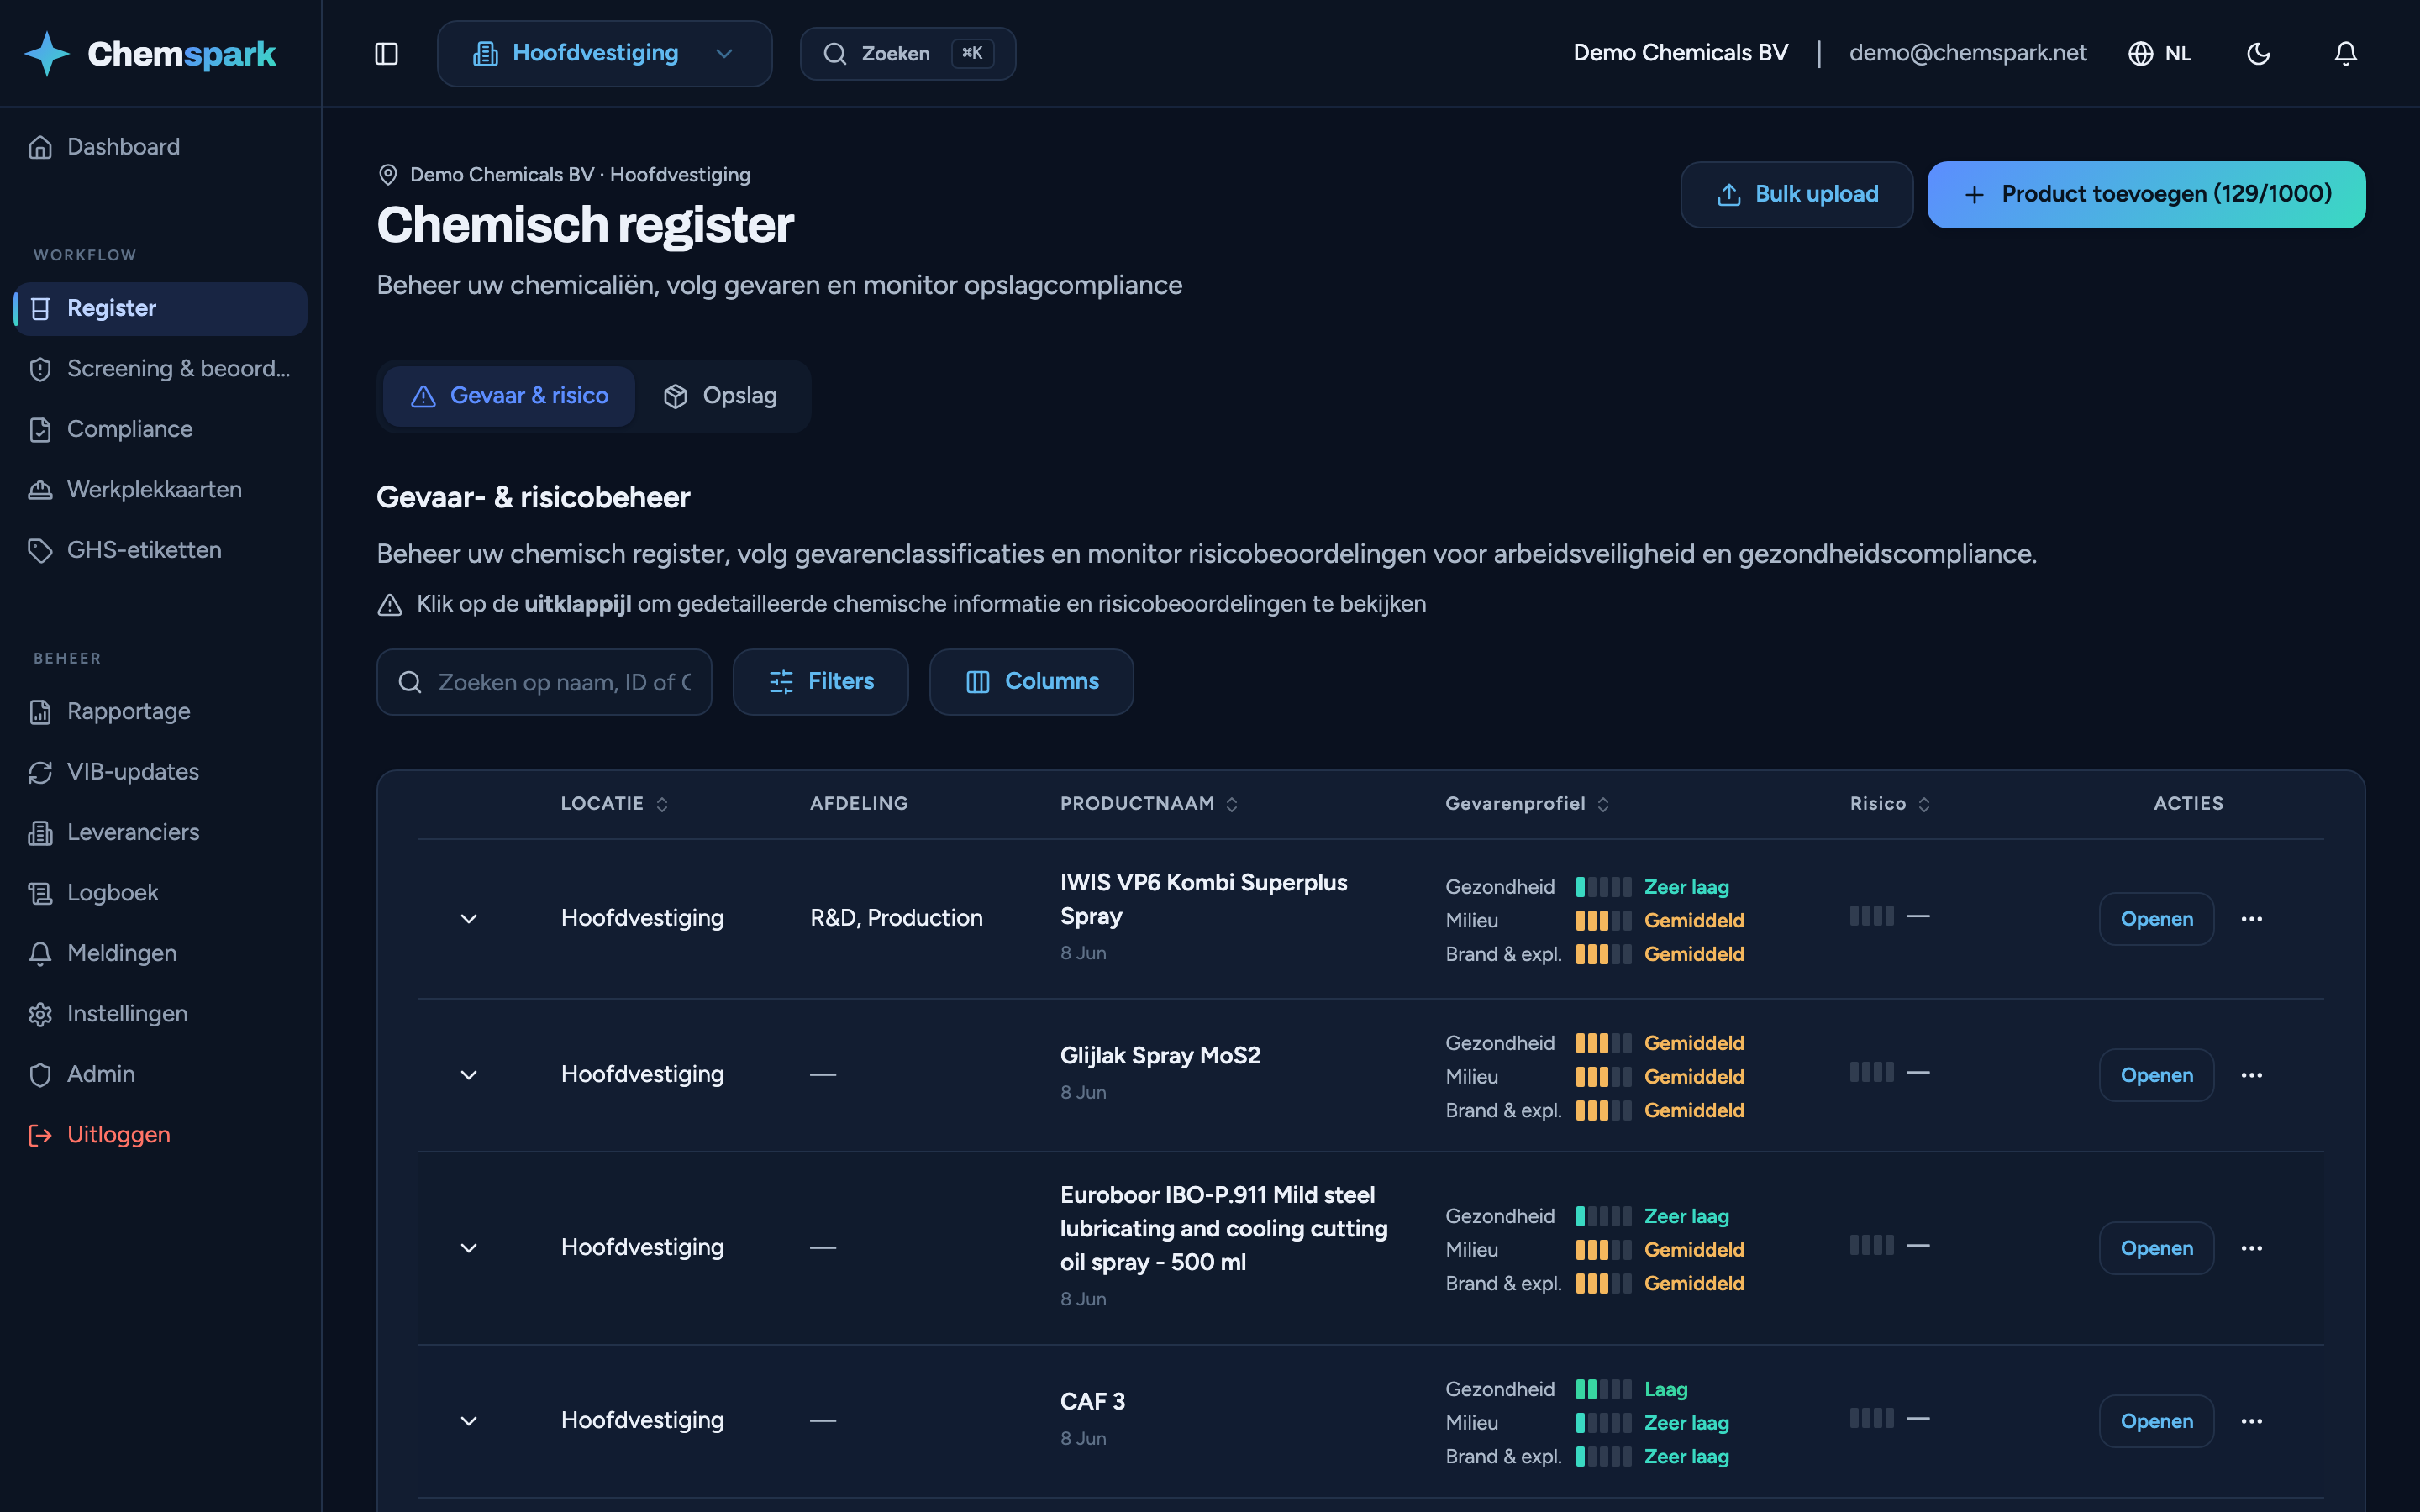Screen dimensions: 2420x1512
Task: Open Euroboor IBO-P.911 via Openen
Action: point(2156,1248)
